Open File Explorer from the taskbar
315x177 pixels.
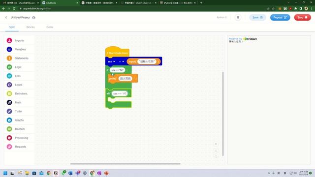coord(27,173)
